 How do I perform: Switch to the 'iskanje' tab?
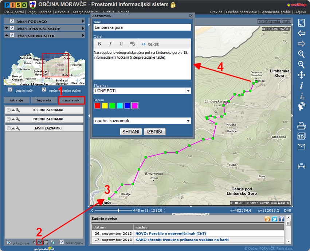click(x=16, y=100)
